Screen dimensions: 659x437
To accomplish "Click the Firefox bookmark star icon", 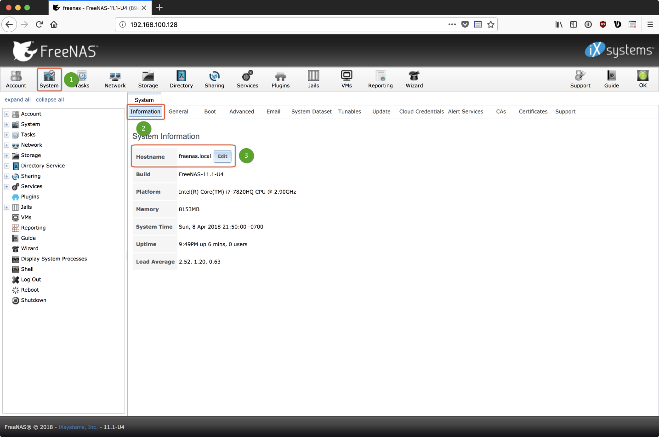I will 491,24.
